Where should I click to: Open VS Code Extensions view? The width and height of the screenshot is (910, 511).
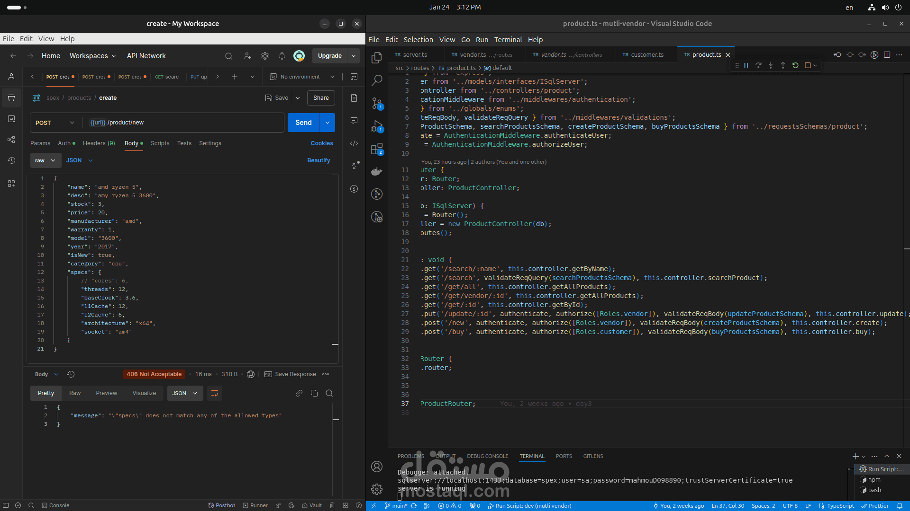[x=377, y=150]
